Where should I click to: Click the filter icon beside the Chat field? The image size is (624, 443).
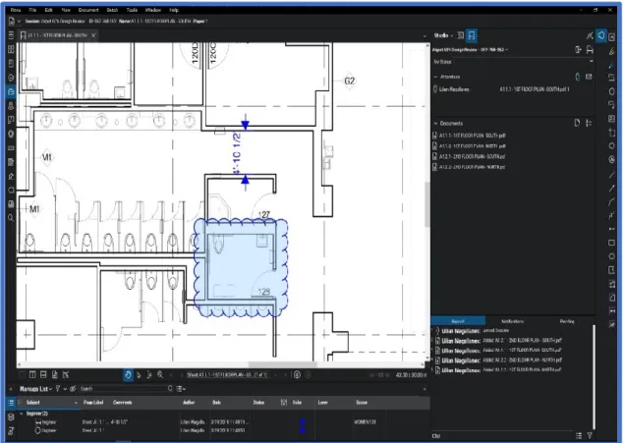(x=590, y=436)
